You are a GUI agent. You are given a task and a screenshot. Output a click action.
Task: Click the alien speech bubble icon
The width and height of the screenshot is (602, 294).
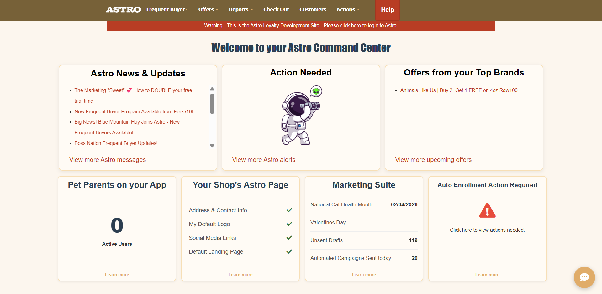[x=316, y=91]
